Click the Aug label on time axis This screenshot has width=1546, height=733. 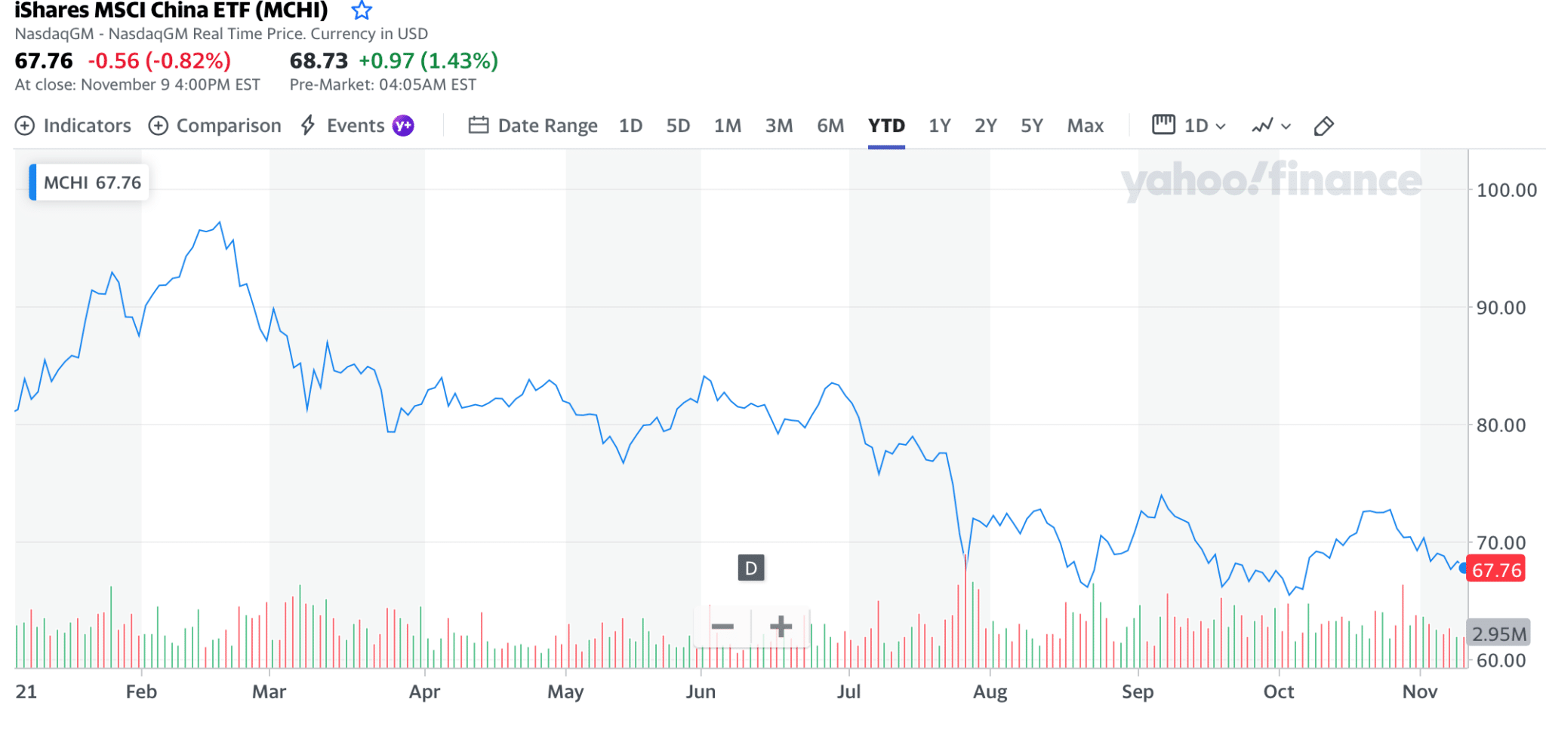[x=990, y=692]
